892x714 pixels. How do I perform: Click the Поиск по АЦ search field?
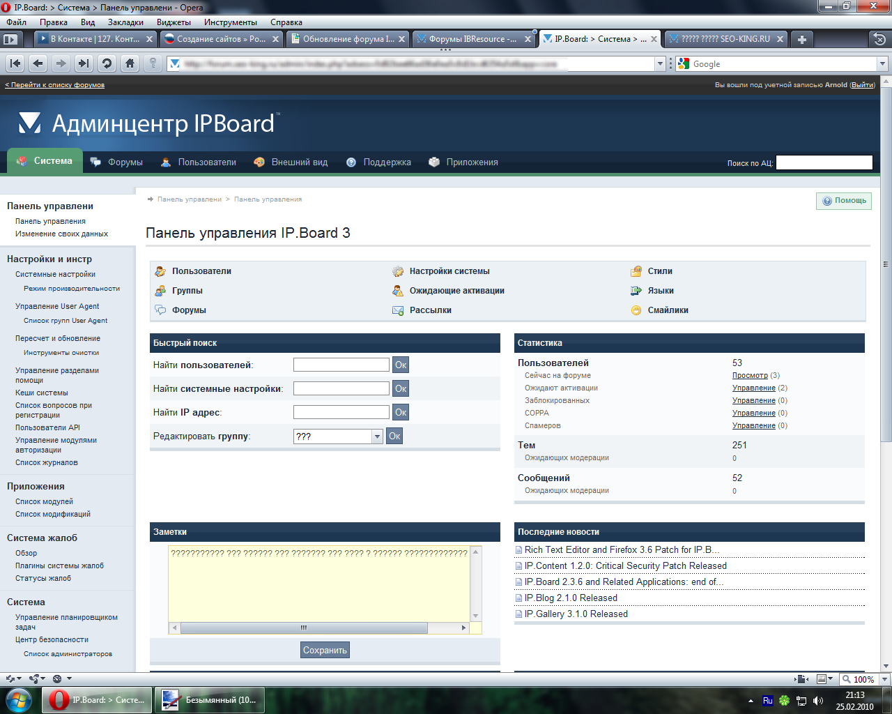click(x=824, y=162)
